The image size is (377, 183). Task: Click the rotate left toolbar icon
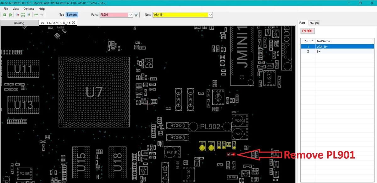tap(5, 15)
